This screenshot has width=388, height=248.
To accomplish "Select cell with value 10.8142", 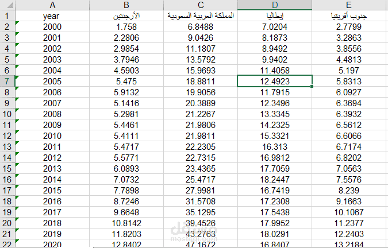I will [x=126, y=223].
